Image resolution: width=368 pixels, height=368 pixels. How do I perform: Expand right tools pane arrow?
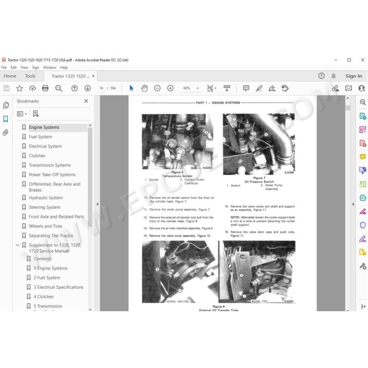[353, 204]
